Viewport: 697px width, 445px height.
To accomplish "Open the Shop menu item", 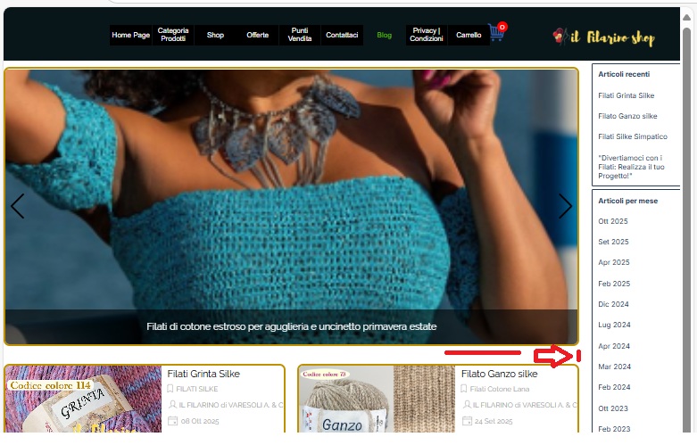I will (x=215, y=36).
